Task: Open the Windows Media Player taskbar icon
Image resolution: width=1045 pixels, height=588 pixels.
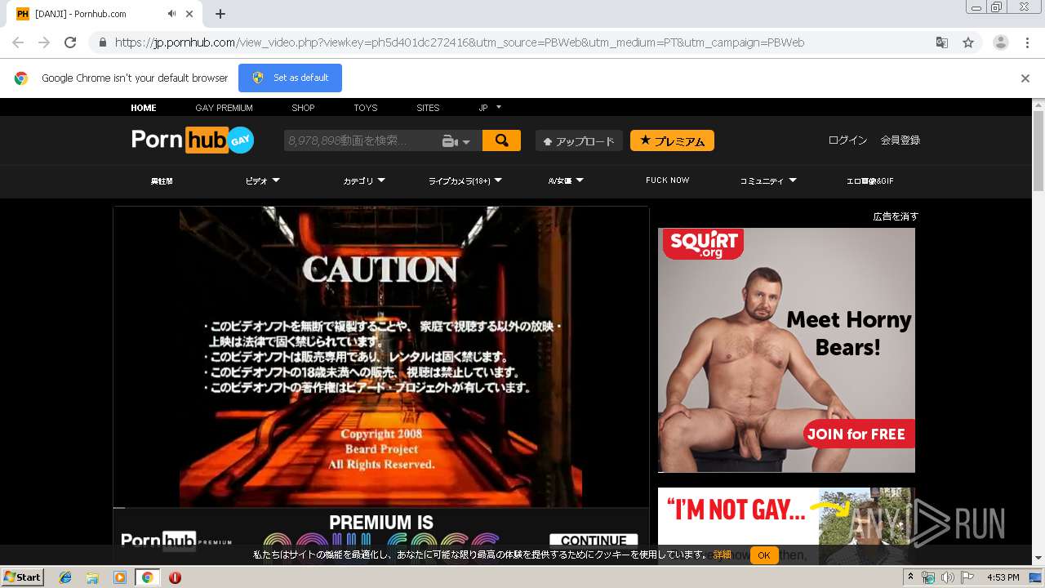Action: pyautogui.click(x=120, y=577)
